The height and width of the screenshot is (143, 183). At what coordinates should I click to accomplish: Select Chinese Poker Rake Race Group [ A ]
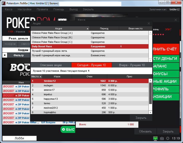[x=90, y=33]
